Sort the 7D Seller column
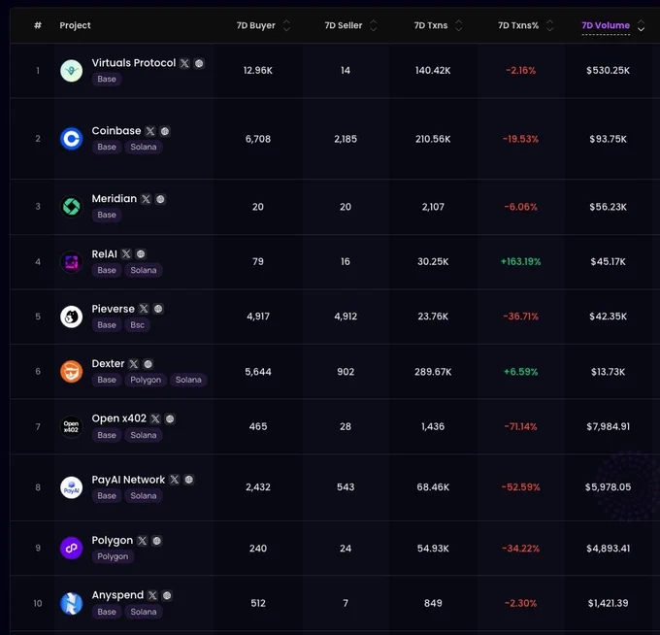 click(x=374, y=25)
